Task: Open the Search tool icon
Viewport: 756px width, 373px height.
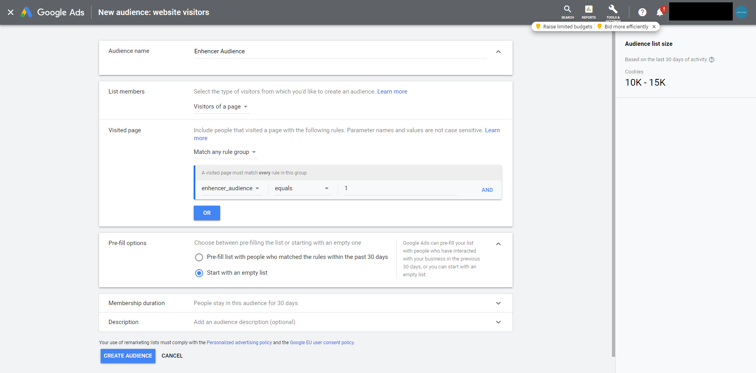Action: point(567,12)
